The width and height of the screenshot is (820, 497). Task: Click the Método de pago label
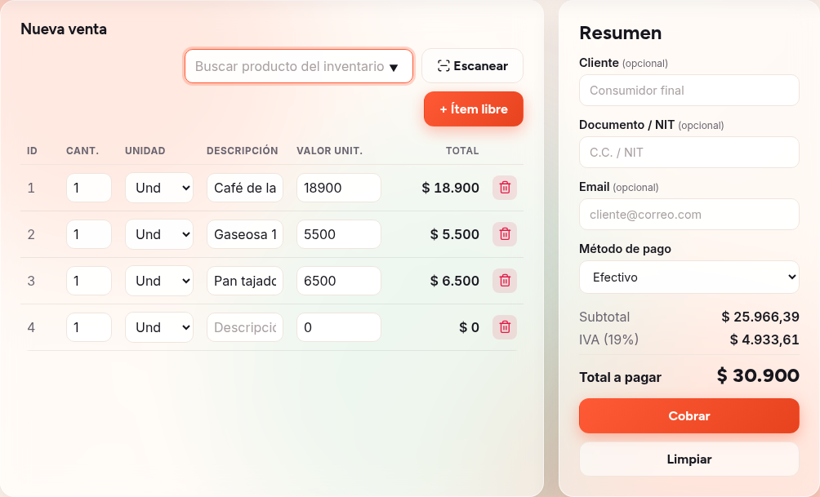pos(625,249)
